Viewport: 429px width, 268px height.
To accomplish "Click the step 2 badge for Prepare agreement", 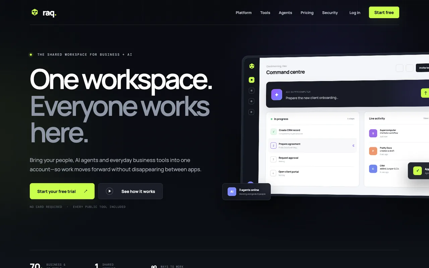I will coord(273,146).
